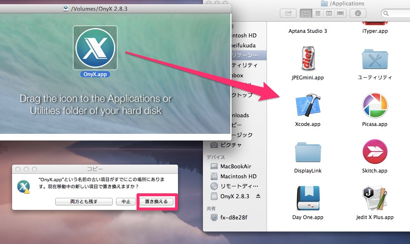Switch Finder to Cover Flow view

[x=341, y=13]
